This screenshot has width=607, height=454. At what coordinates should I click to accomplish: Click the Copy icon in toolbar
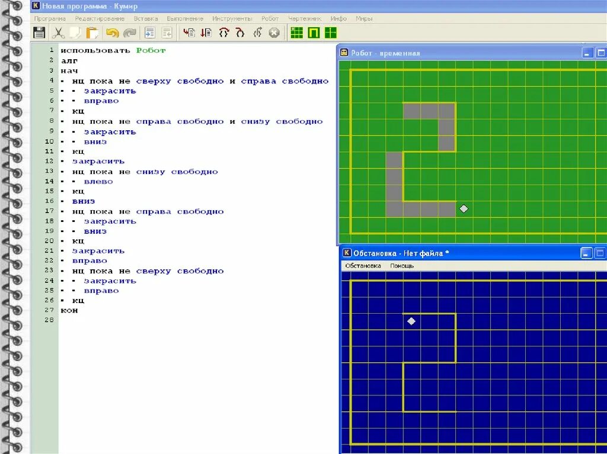(75, 33)
